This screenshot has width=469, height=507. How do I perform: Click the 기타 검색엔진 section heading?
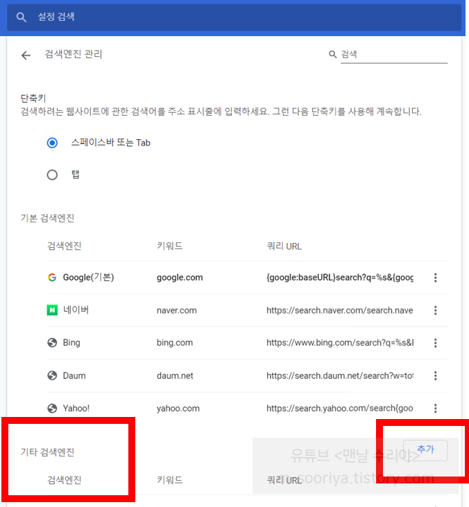pos(48,452)
